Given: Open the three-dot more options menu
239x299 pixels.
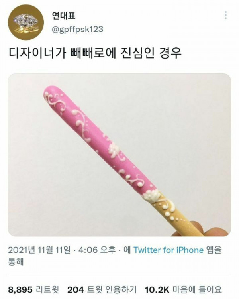Looking at the screenshot, I should [x=226, y=15].
